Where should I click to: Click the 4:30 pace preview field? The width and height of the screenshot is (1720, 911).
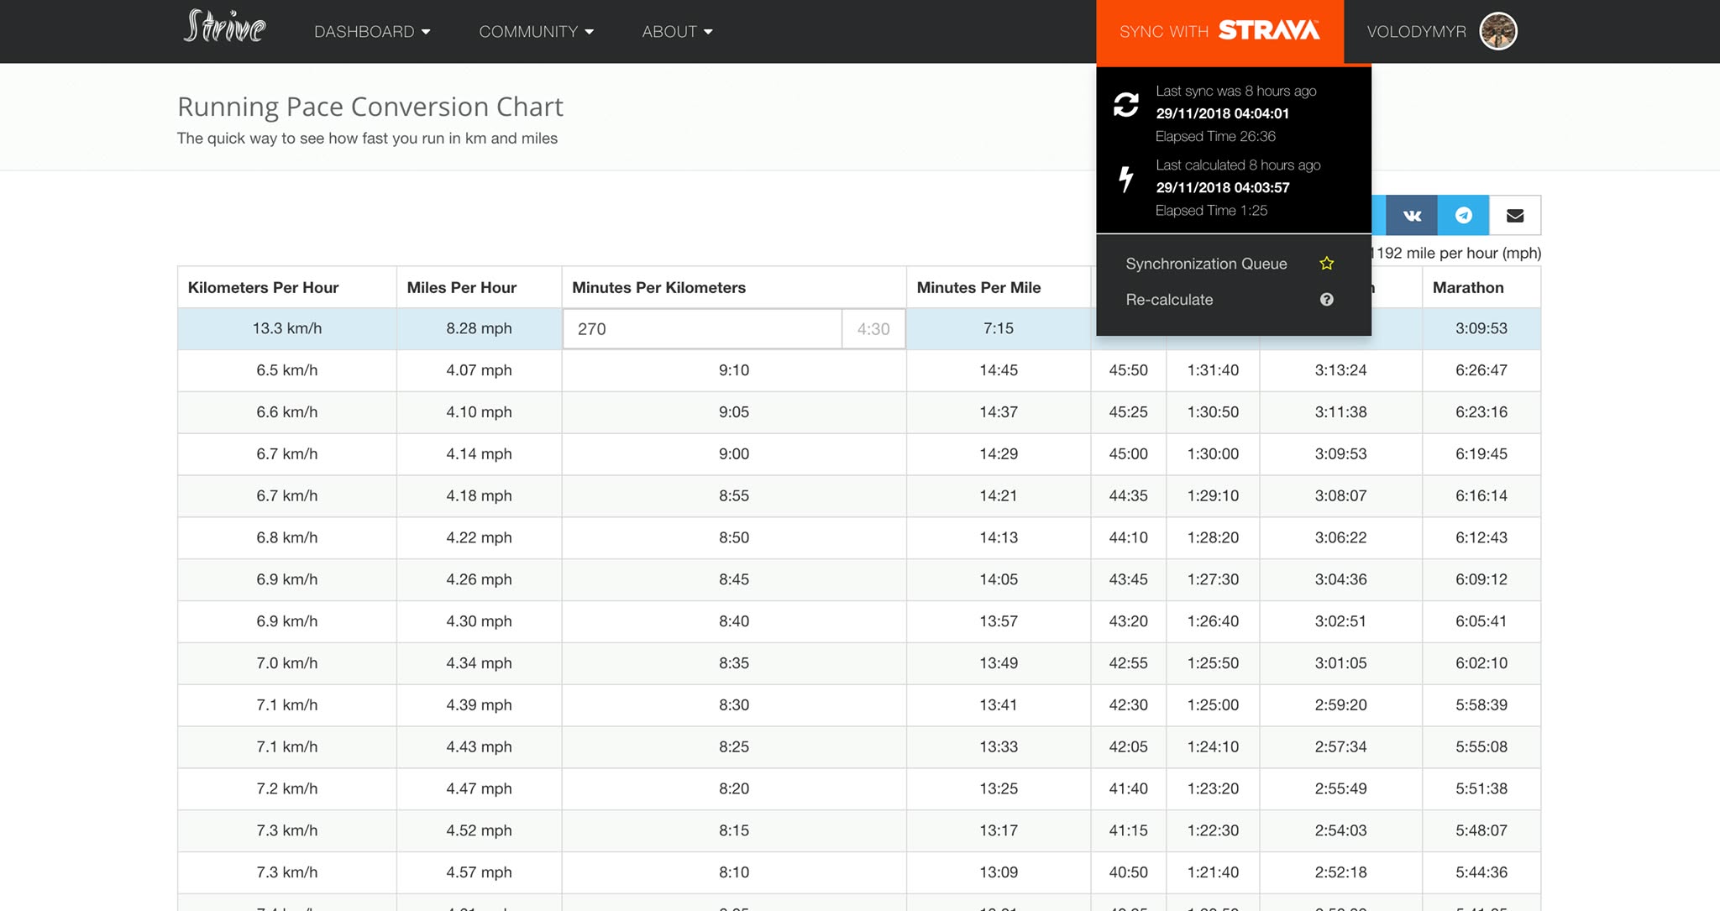click(x=873, y=328)
